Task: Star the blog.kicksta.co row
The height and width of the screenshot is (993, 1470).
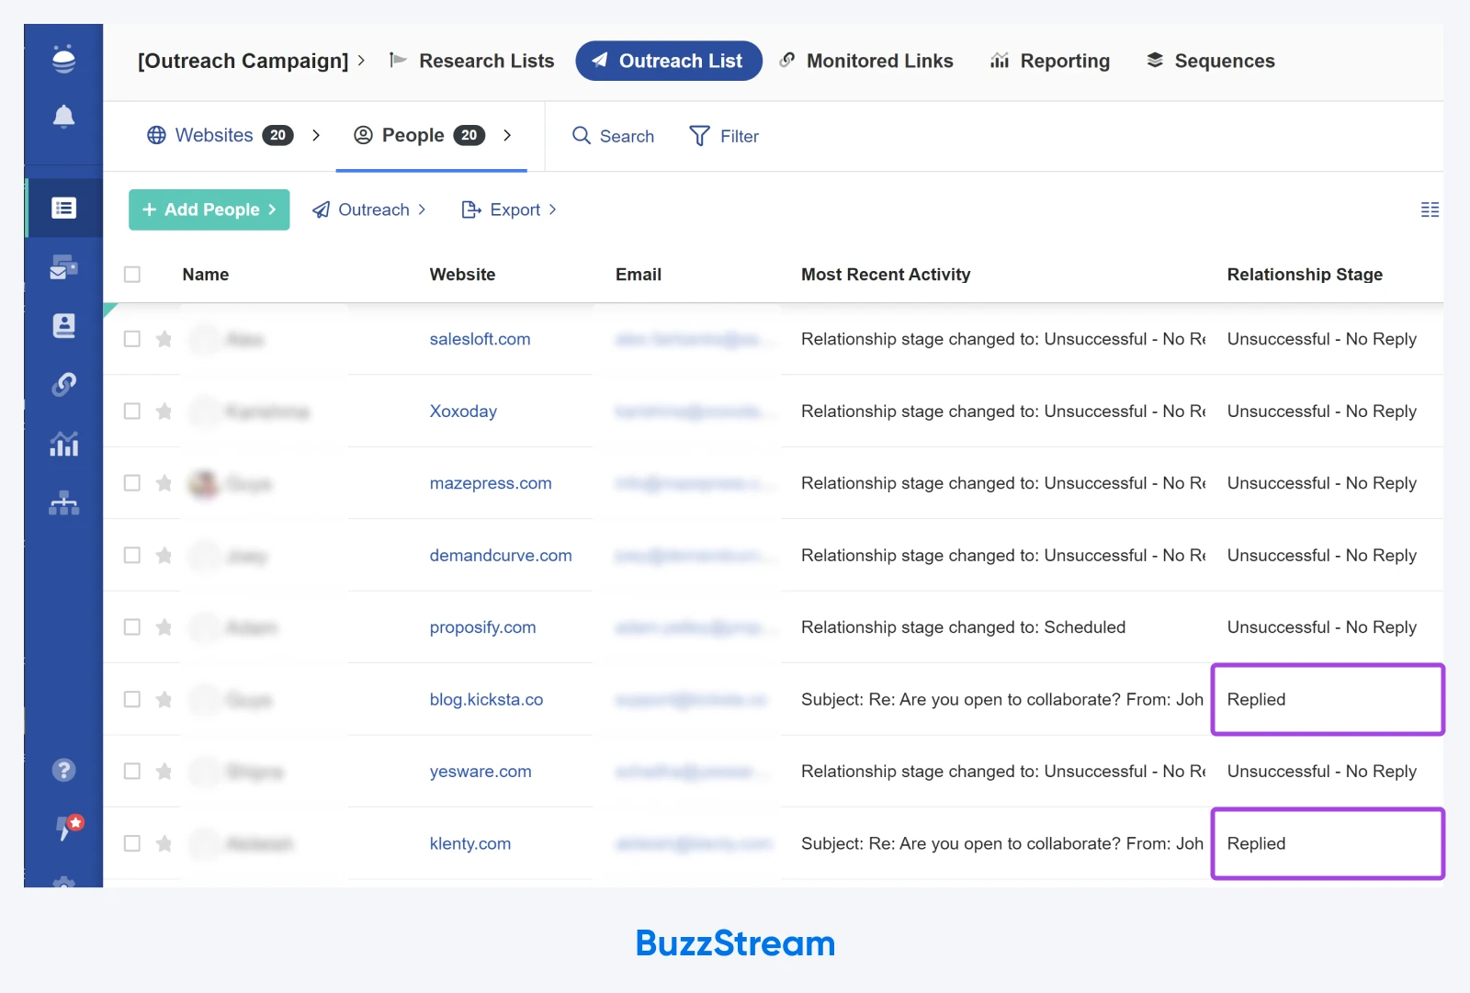Action: [x=164, y=699]
